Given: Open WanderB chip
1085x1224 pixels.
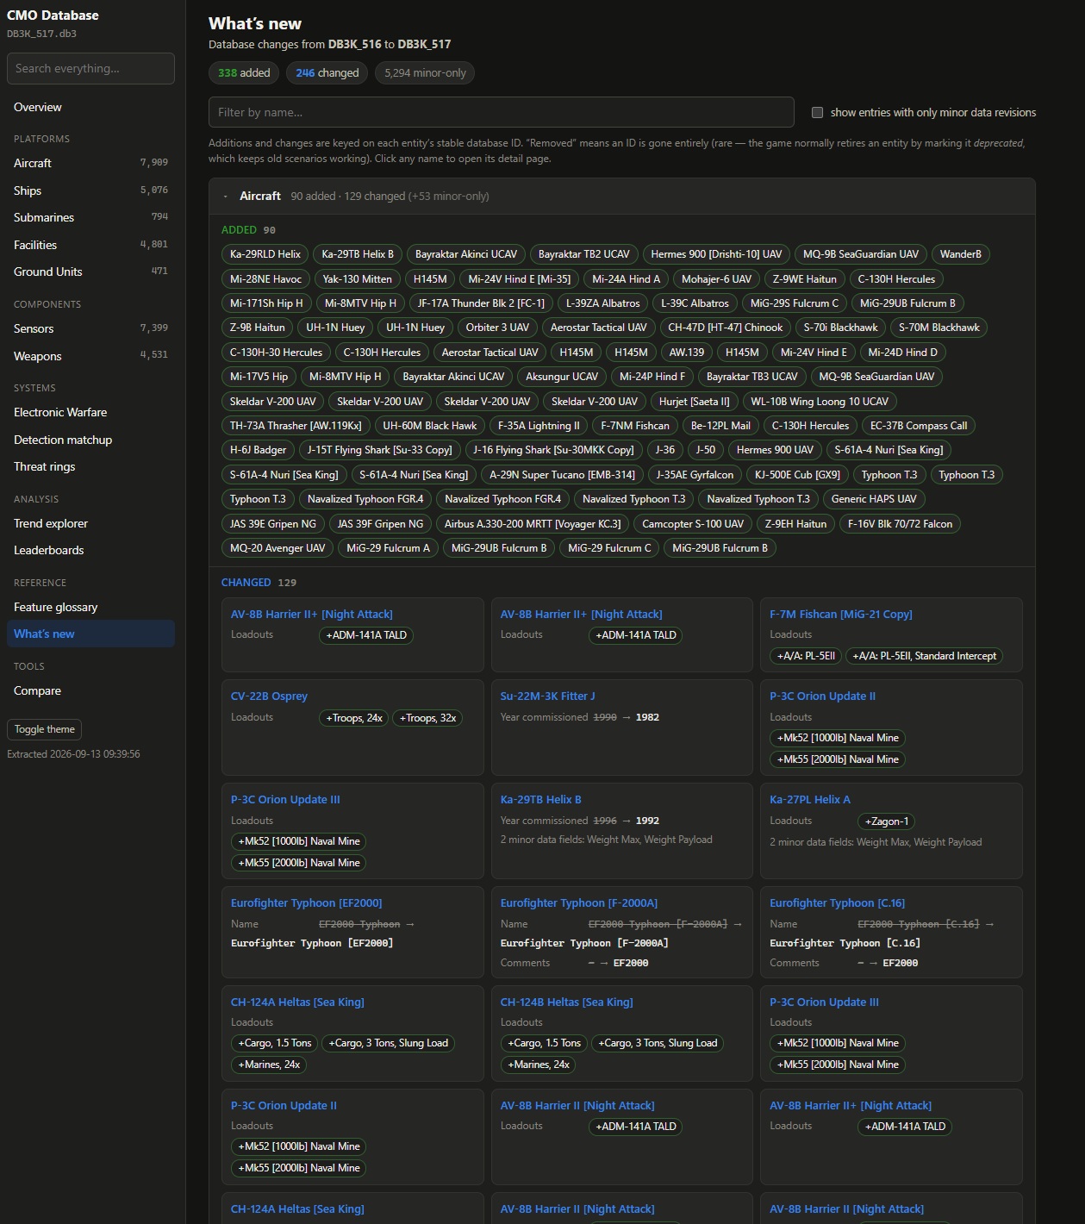Looking at the screenshot, I should [960, 254].
